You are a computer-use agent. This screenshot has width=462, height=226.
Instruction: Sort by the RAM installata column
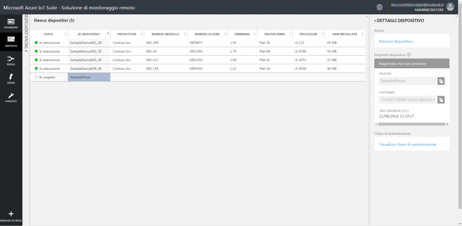point(345,34)
